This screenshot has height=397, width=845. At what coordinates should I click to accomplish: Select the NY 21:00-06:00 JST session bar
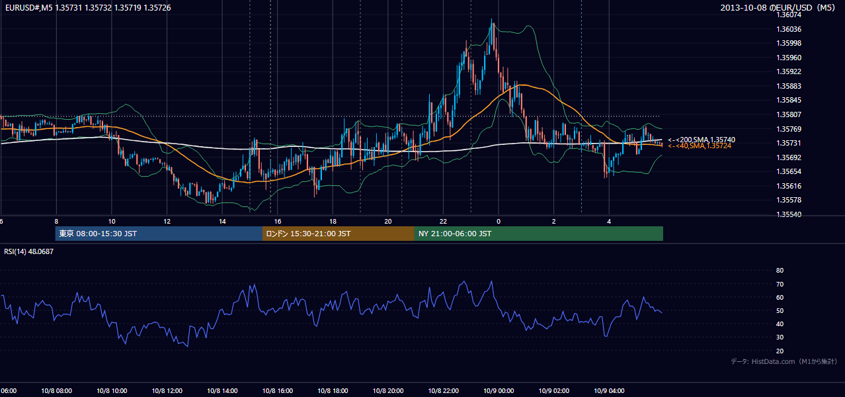[539, 234]
